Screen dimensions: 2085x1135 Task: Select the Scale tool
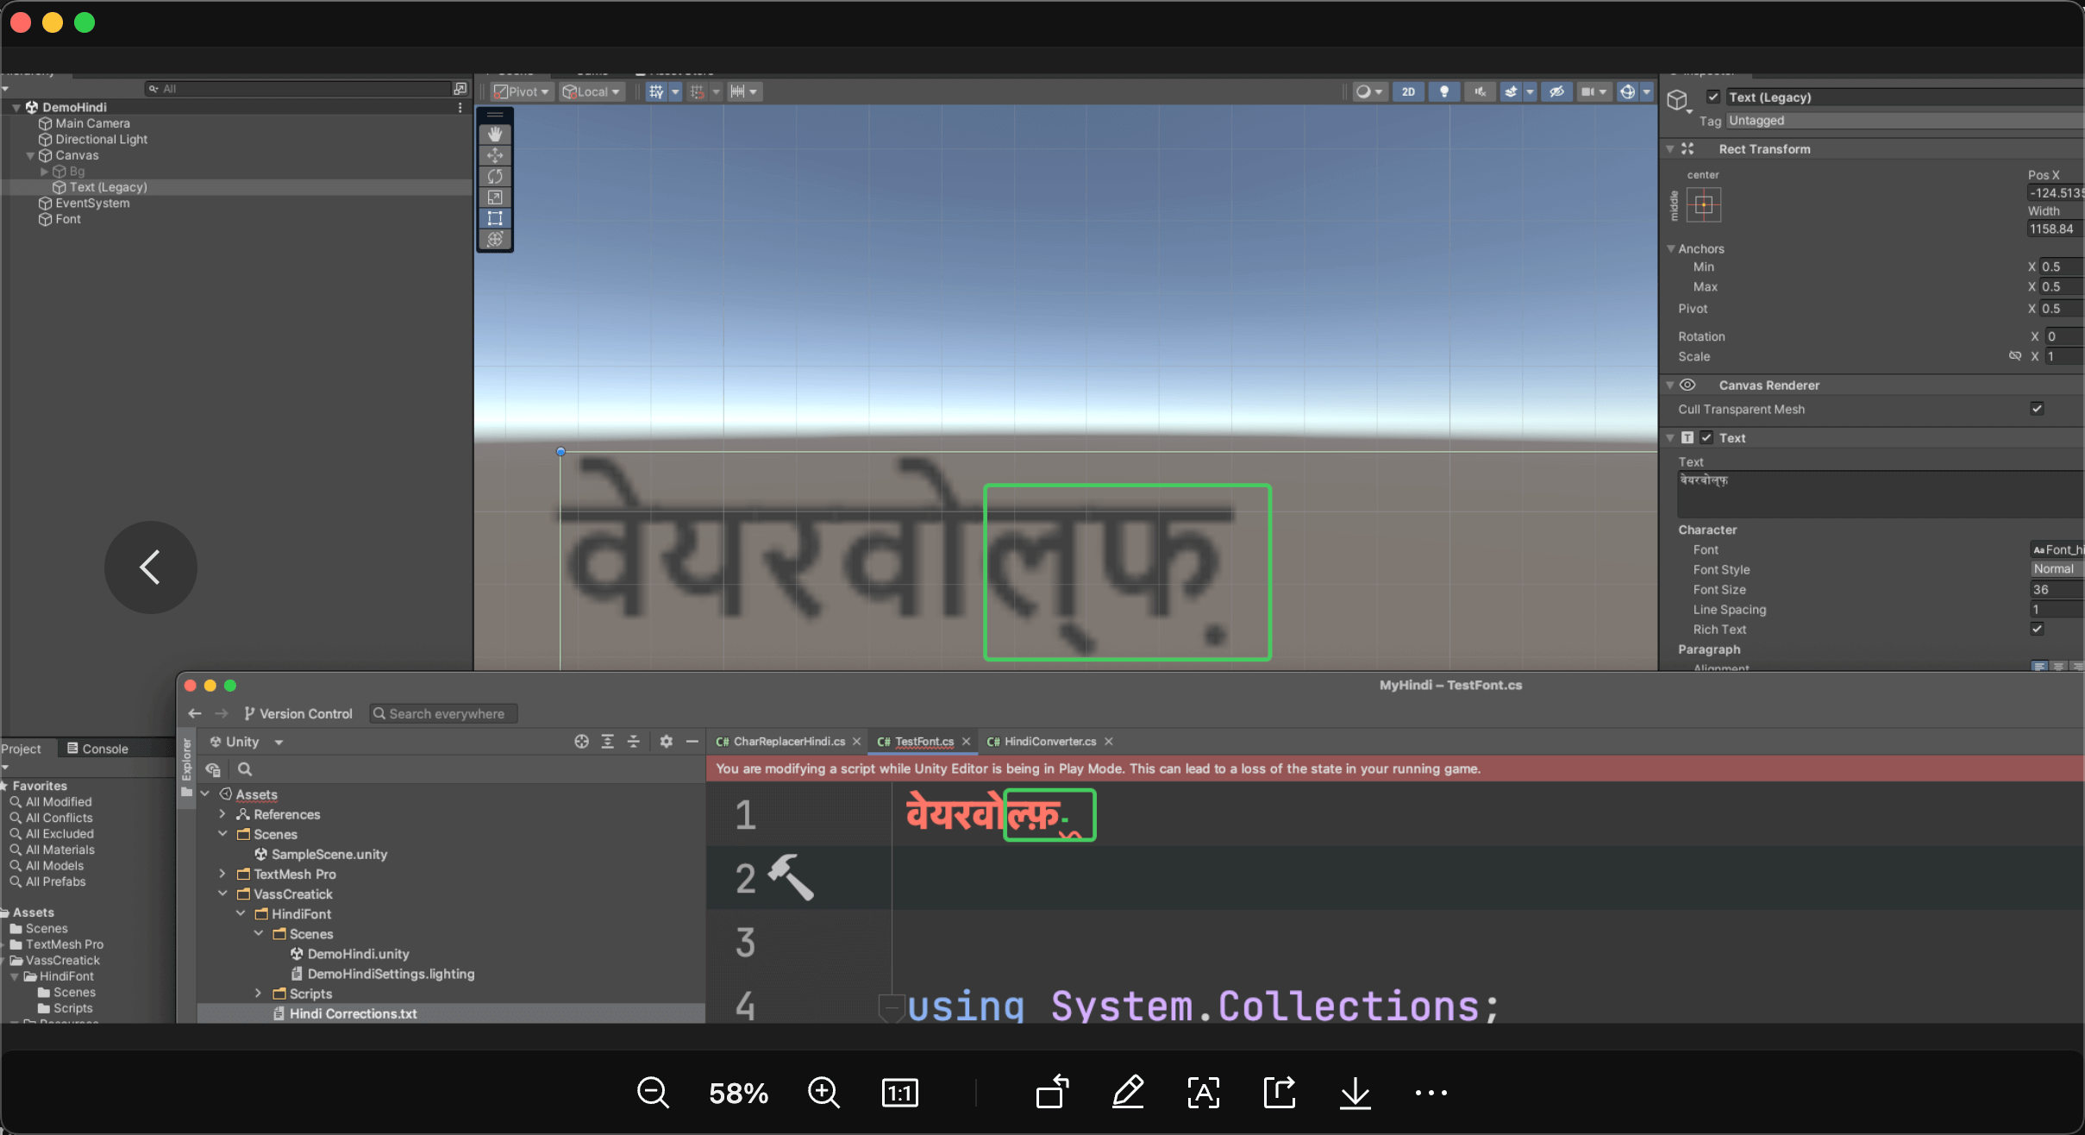[x=495, y=197]
